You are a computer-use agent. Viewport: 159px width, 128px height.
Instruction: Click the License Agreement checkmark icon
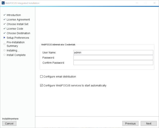4,19
